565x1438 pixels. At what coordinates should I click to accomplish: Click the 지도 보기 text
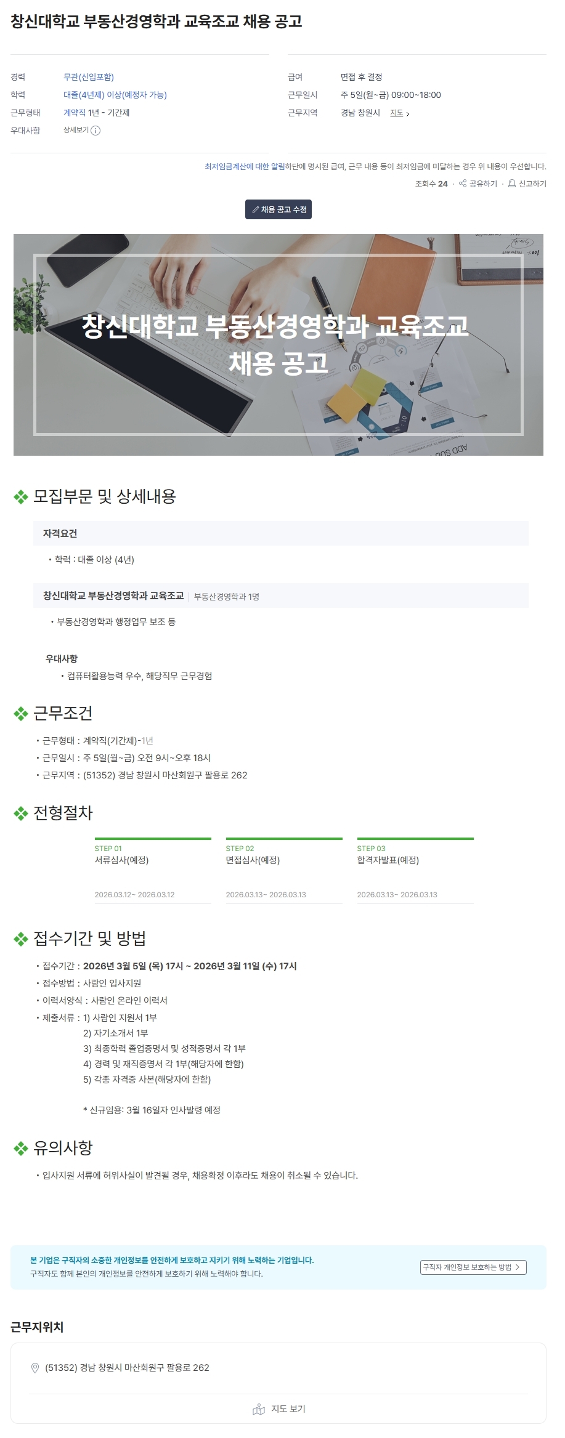pyautogui.click(x=288, y=1409)
